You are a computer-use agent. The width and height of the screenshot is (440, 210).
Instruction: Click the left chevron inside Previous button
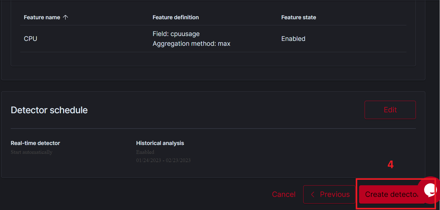(x=313, y=194)
